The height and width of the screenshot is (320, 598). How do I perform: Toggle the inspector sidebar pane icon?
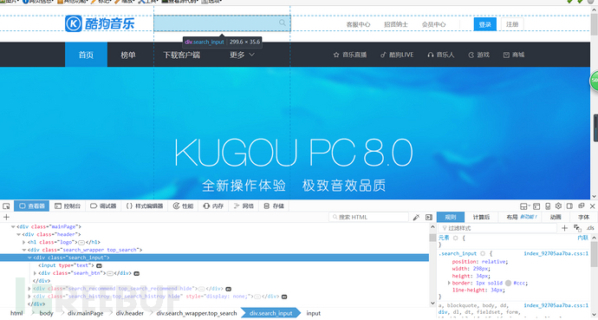click(429, 217)
